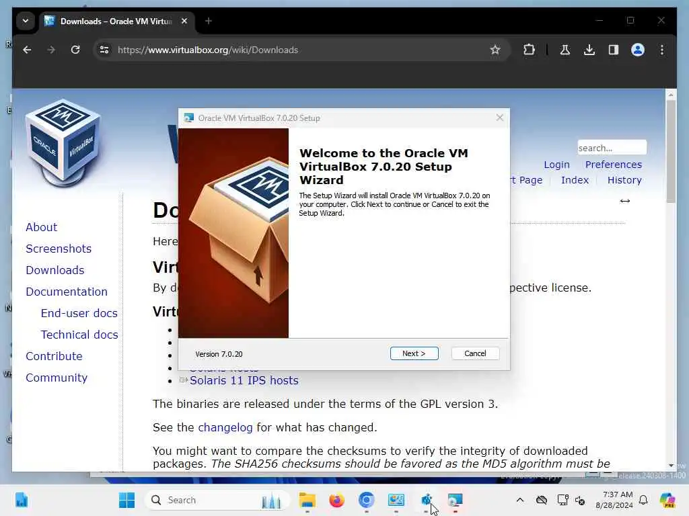This screenshot has height=516, width=689.
Task: Open Solaris 11 IPS hosts link
Action: (244, 380)
